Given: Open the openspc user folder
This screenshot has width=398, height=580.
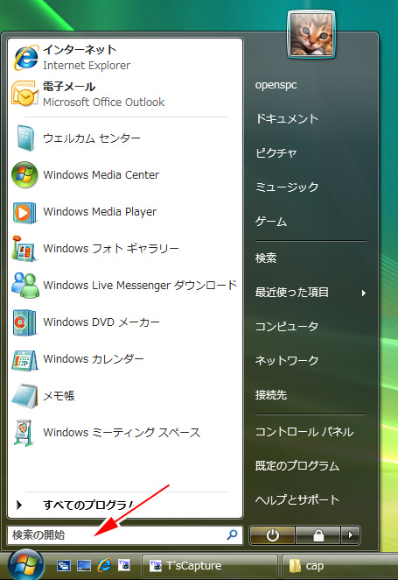Looking at the screenshot, I should (x=276, y=85).
